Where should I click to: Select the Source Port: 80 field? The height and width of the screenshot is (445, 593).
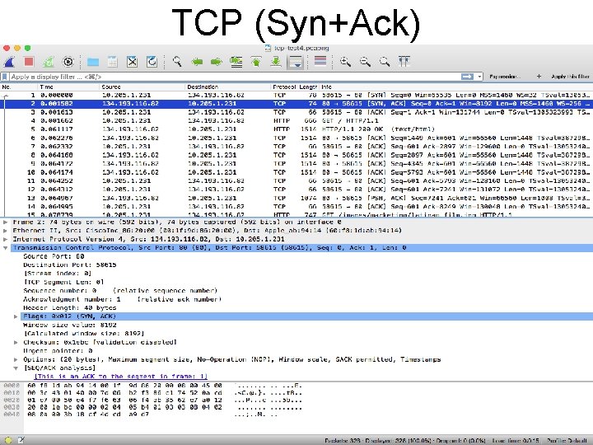point(54,256)
